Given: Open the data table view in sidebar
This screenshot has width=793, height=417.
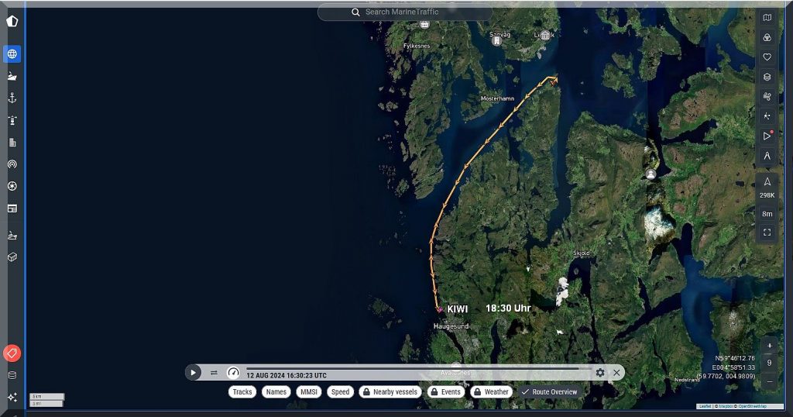Looking at the screenshot, I should 12,208.
